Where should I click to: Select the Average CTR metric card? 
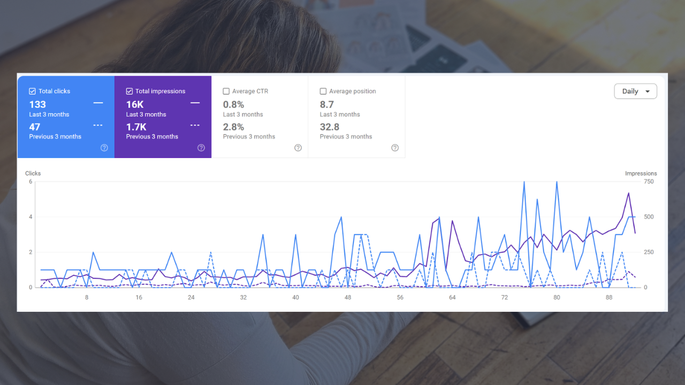click(260, 117)
